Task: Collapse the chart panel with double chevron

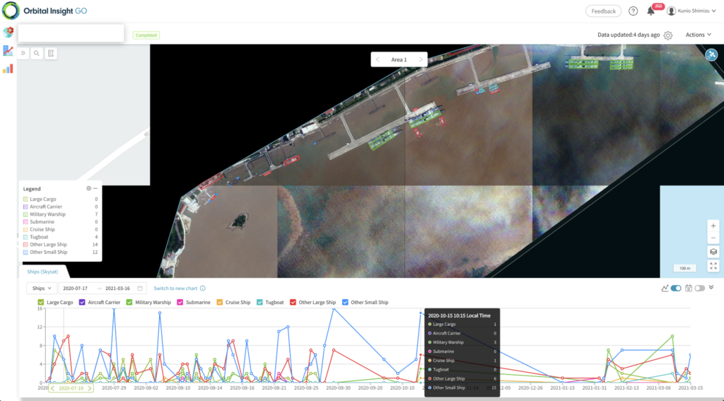Action: coord(711,288)
